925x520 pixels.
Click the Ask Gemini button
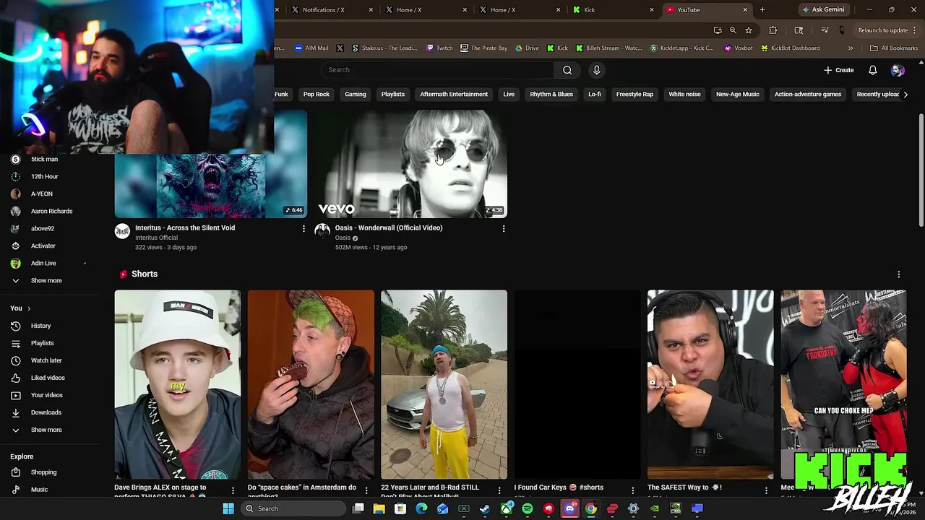823,10
